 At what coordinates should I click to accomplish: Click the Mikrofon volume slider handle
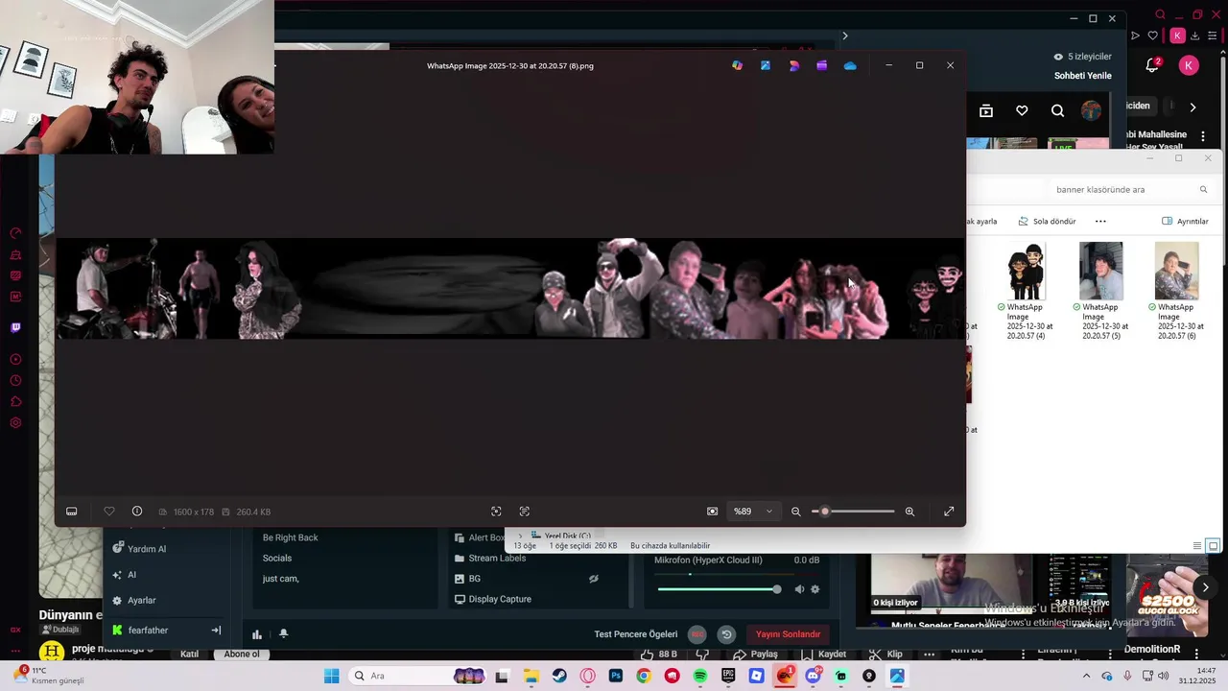(776, 589)
